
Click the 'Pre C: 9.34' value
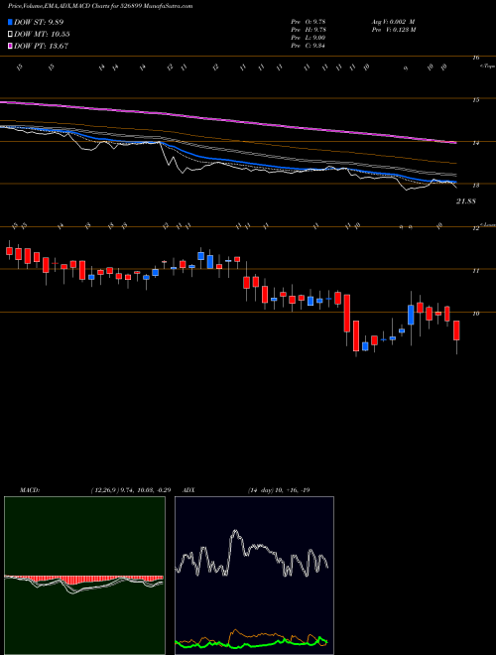(309, 46)
